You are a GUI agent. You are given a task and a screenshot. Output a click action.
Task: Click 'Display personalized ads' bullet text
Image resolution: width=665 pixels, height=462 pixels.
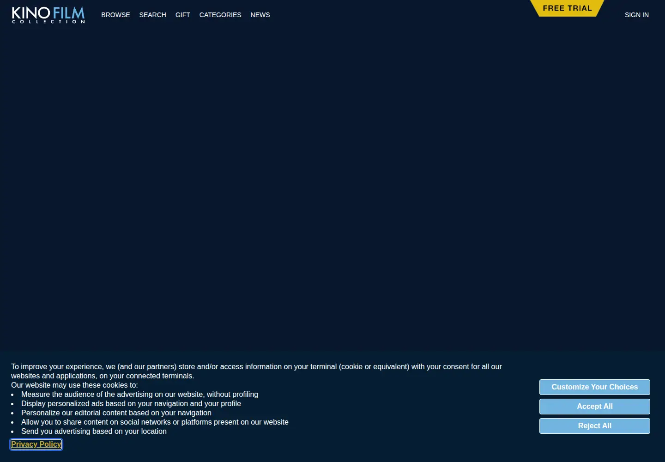tap(131, 404)
